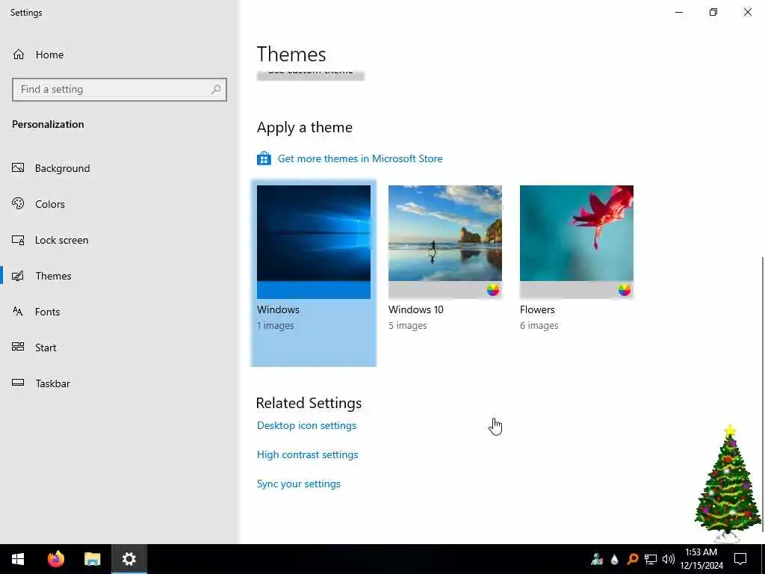765x574 pixels.
Task: Apply the Windows theme thumbnail
Action: tap(314, 241)
